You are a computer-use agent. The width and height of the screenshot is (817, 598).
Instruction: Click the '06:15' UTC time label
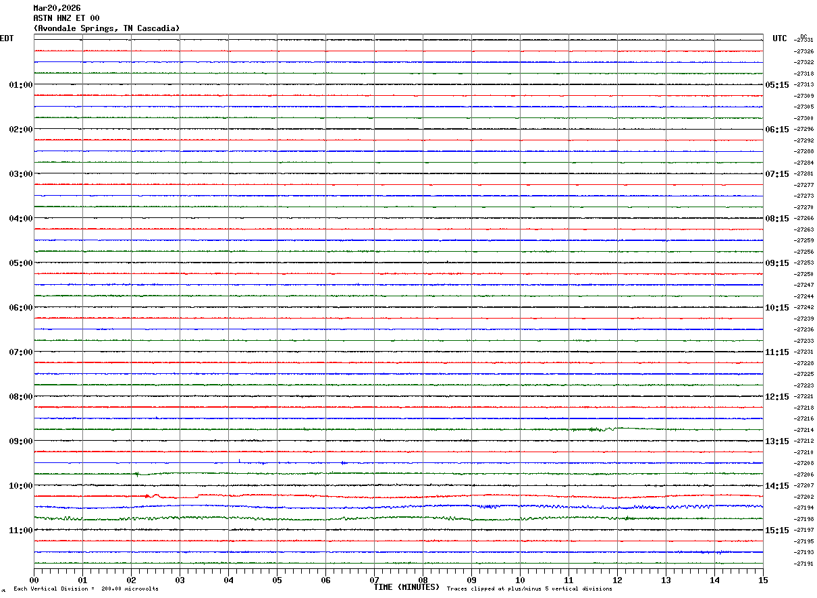[x=777, y=130]
